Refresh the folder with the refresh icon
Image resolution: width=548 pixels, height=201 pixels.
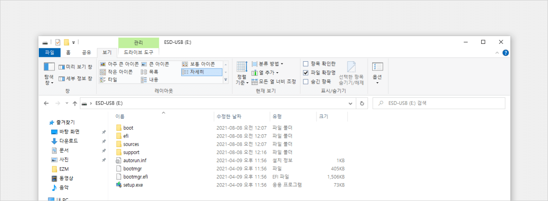coord(362,103)
